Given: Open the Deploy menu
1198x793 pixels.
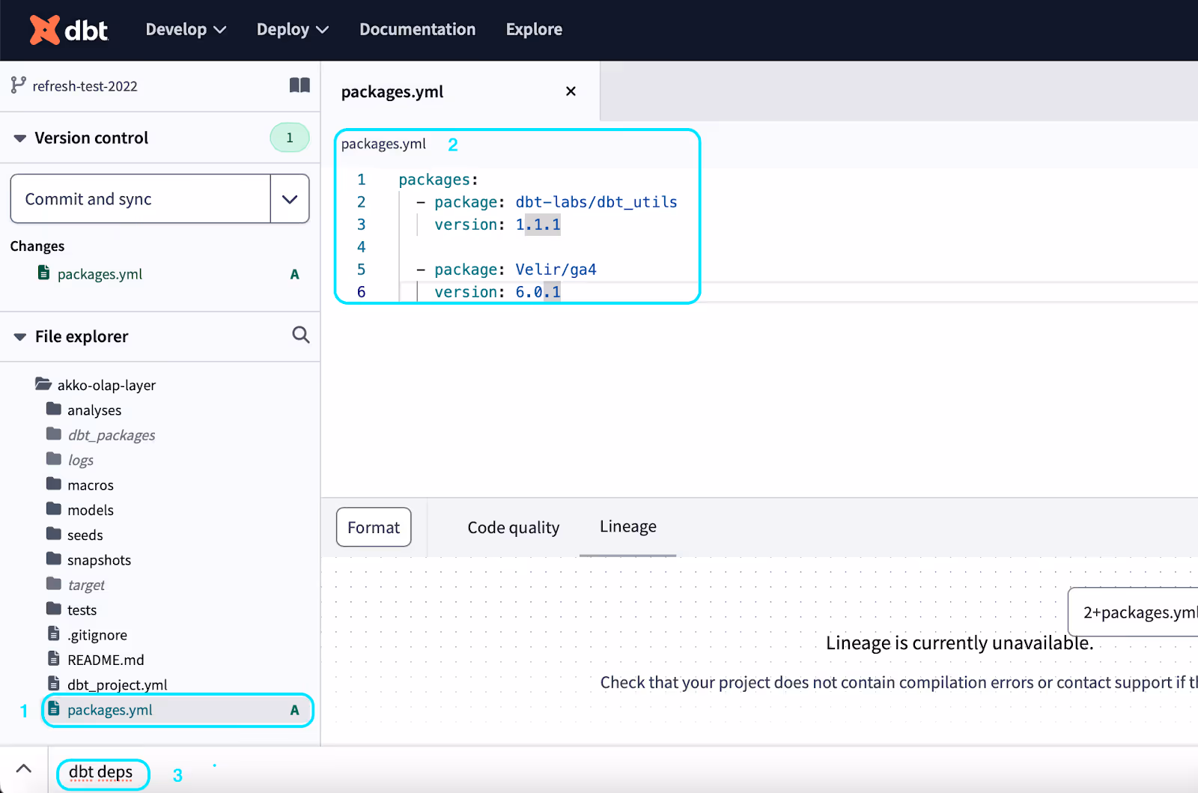Looking at the screenshot, I should coord(293,30).
